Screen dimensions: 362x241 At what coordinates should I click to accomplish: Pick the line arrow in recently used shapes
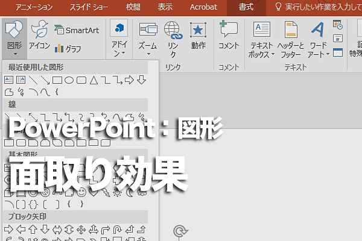coord(45,80)
